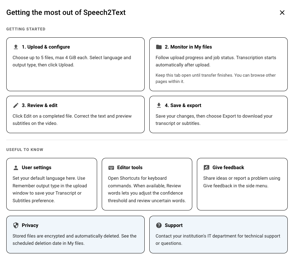Click the question mark Support icon
This screenshot has width=294, height=261.
click(x=159, y=225)
